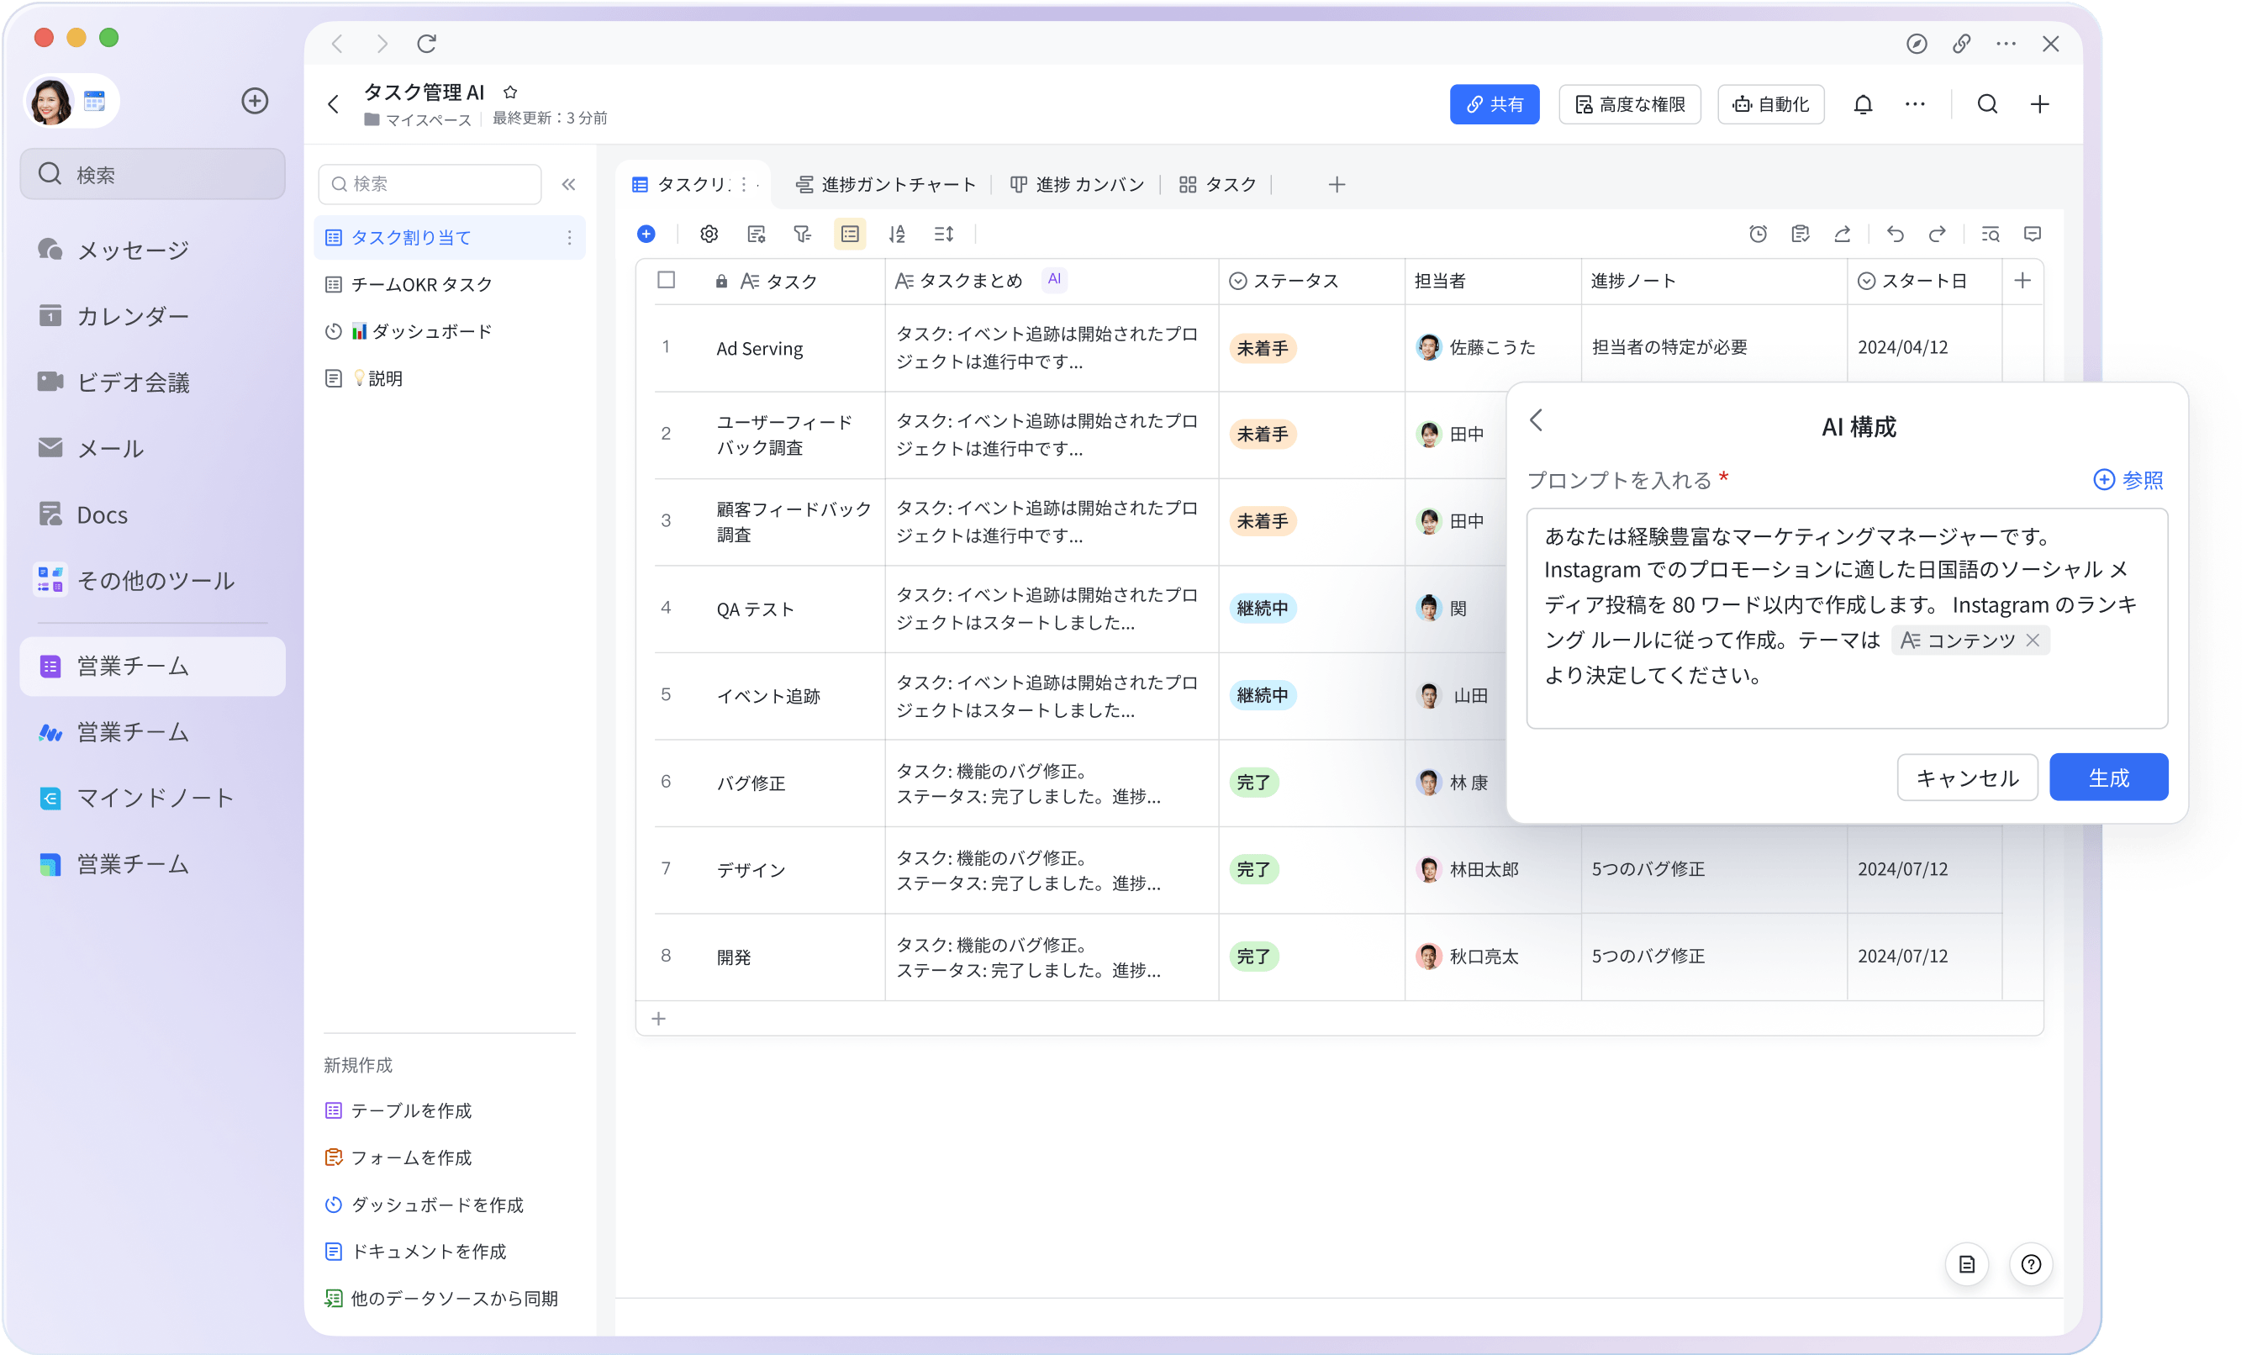Image resolution: width=2257 pixels, height=1355 pixels.
Task: Open カレンダー from the left sidebar
Action: pos(131,316)
